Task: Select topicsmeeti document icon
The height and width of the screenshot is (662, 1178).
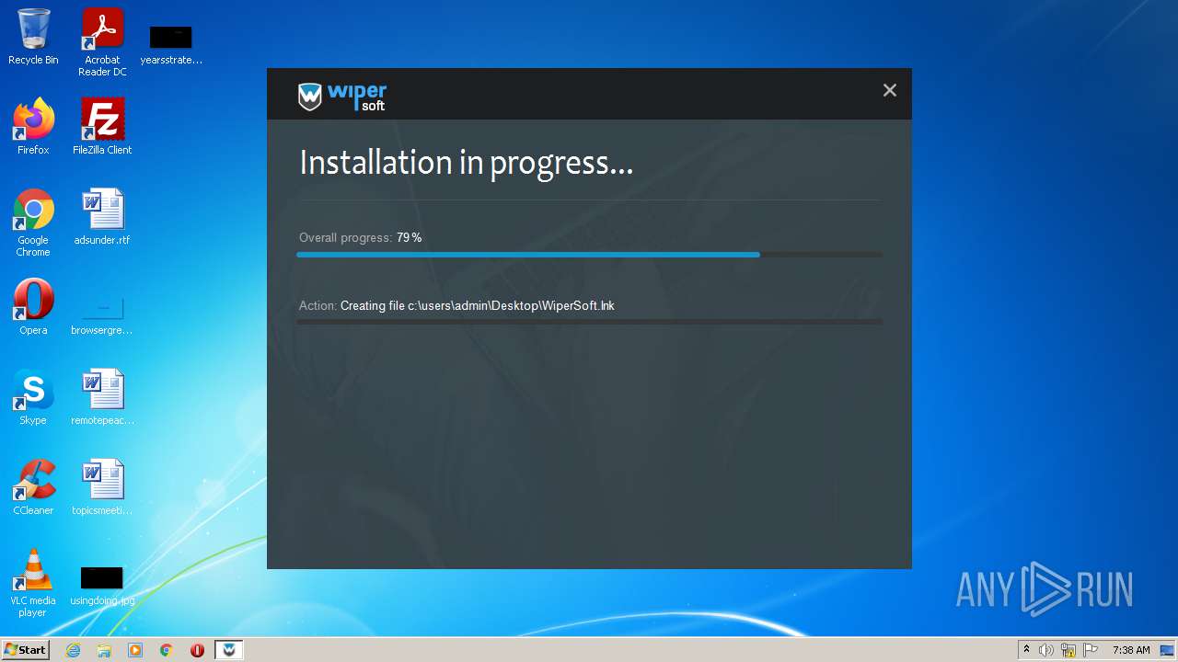Action: click(102, 487)
